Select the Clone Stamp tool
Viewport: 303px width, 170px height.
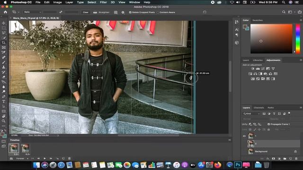(x=4, y=67)
